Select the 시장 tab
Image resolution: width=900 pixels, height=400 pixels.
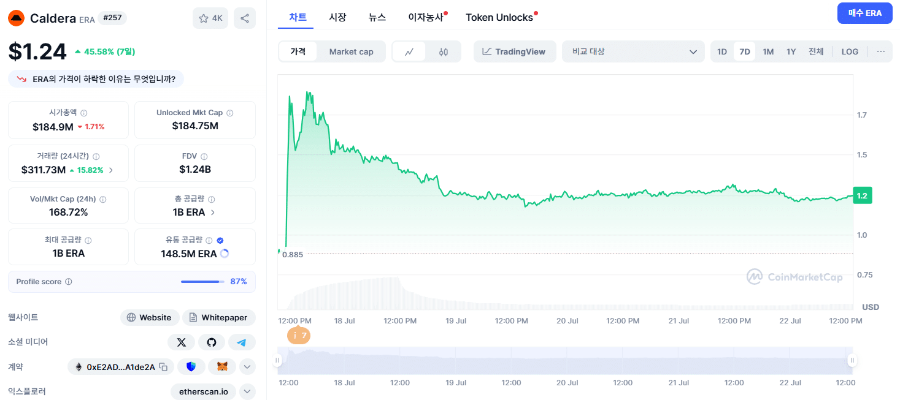click(x=337, y=17)
